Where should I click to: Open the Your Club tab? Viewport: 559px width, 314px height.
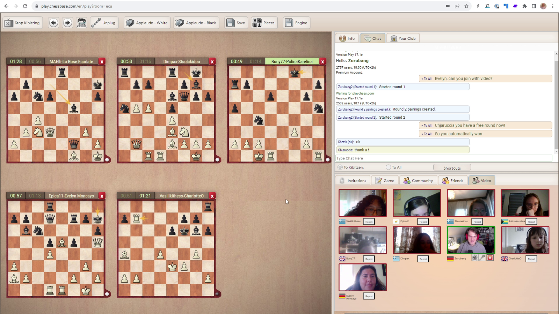403,38
